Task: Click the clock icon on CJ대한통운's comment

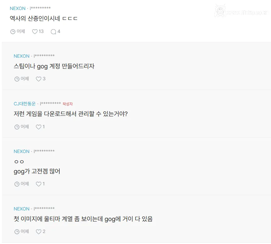Action: (x=17, y=127)
